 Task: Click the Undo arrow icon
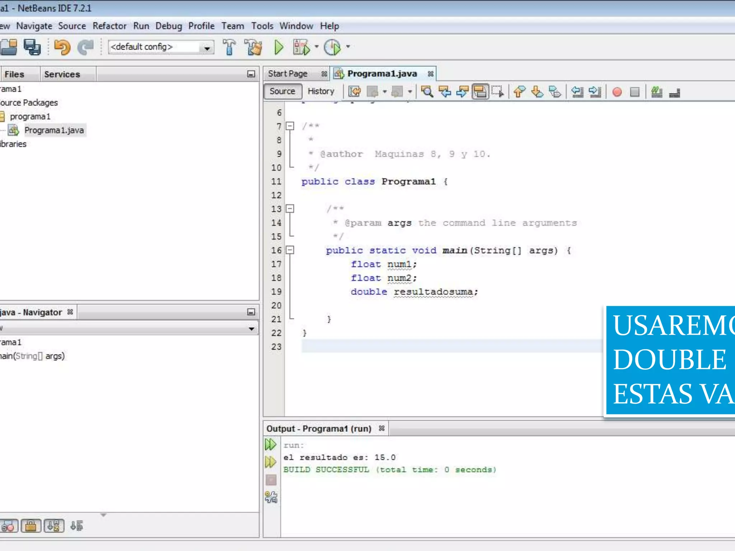(x=62, y=47)
